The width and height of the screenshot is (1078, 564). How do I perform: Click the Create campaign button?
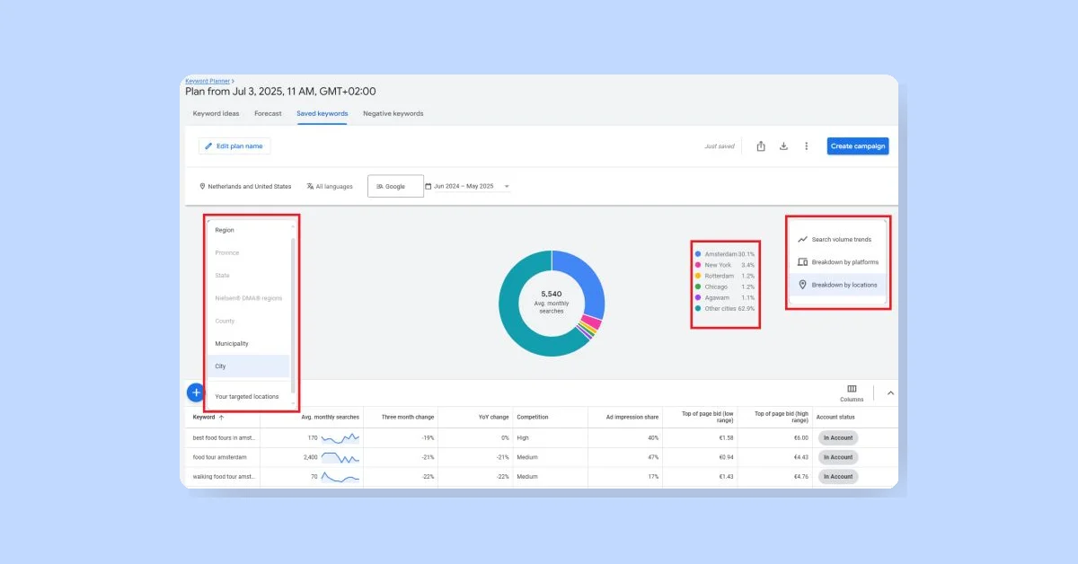click(x=858, y=146)
